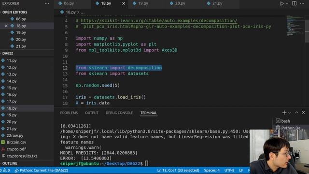
Task: Open 21.py in Open Editors
Action: click(21, 46)
